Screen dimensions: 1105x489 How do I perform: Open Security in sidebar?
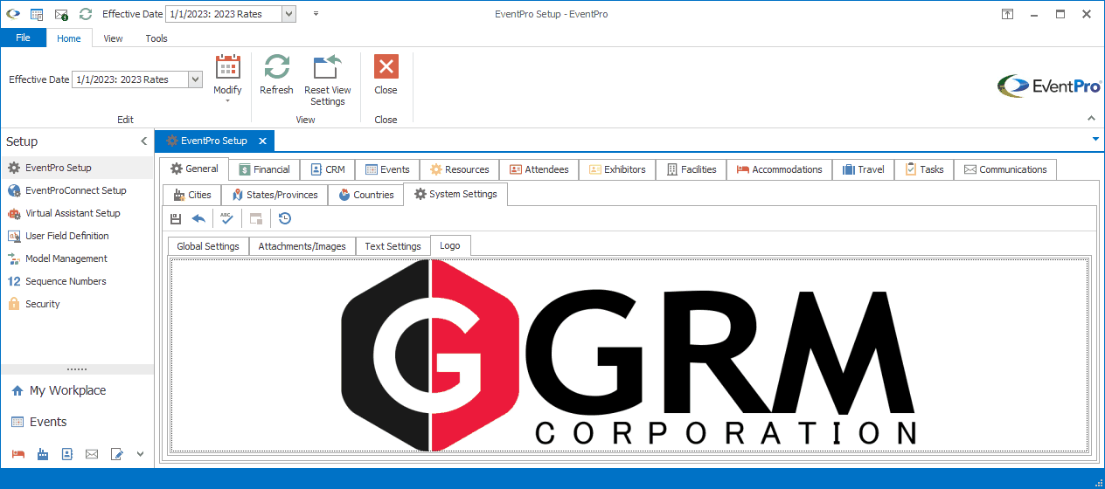[77, 304]
